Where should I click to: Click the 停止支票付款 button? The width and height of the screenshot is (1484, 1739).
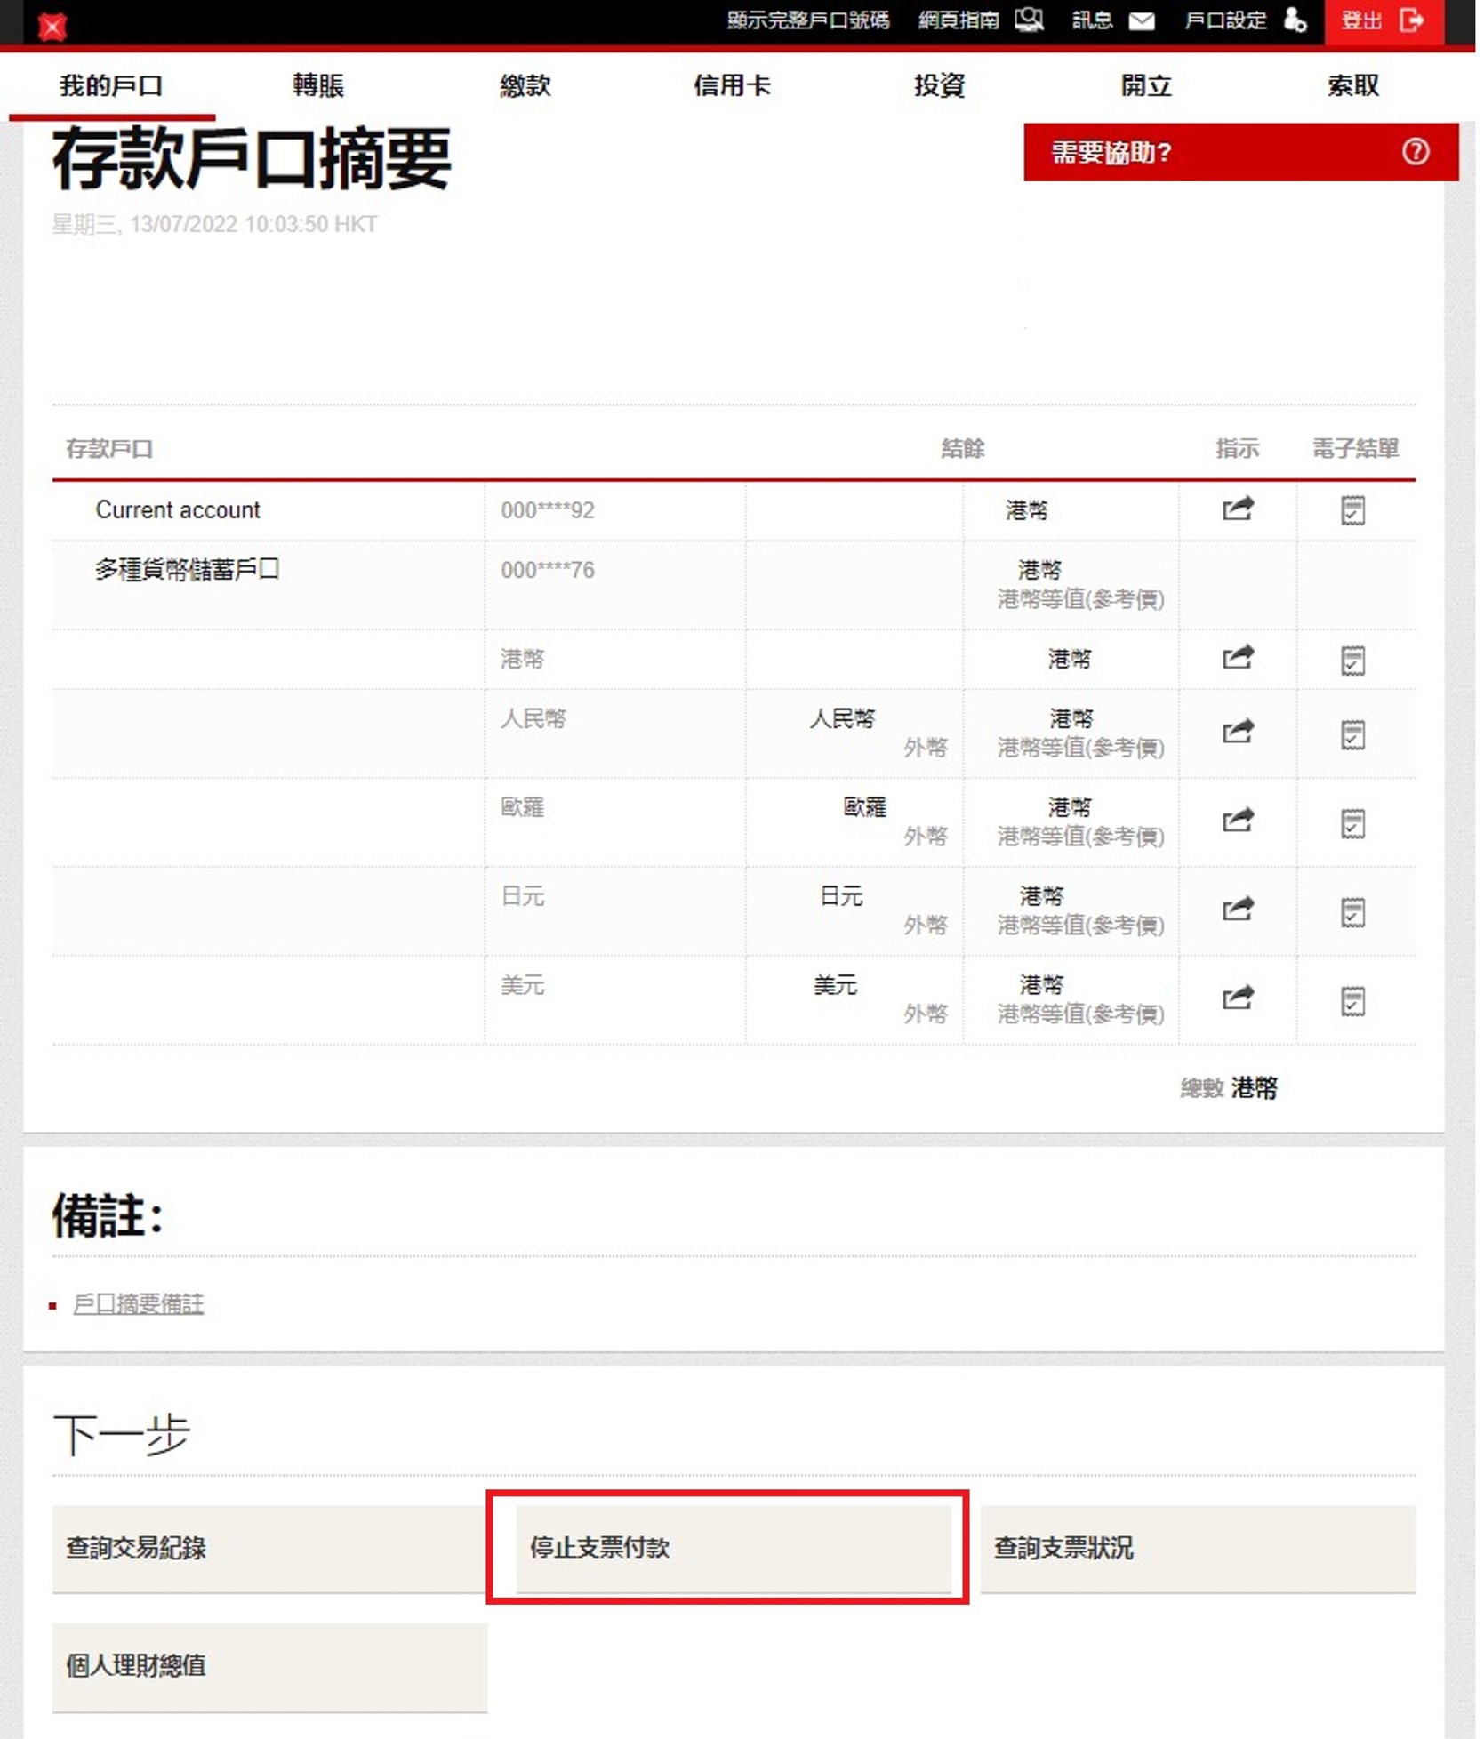(x=733, y=1548)
